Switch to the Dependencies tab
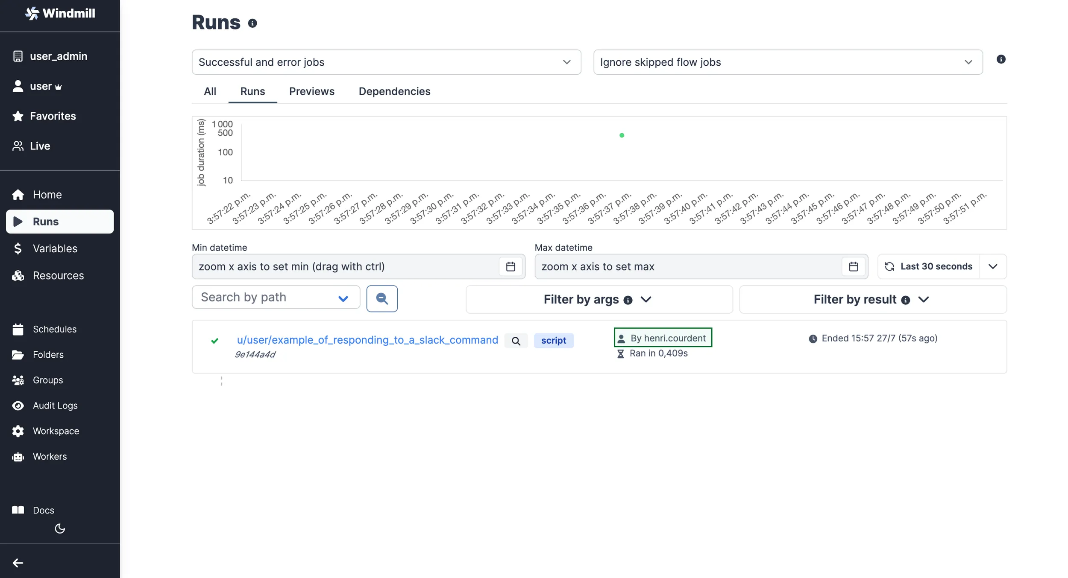This screenshot has height=578, width=1068. coord(394,91)
